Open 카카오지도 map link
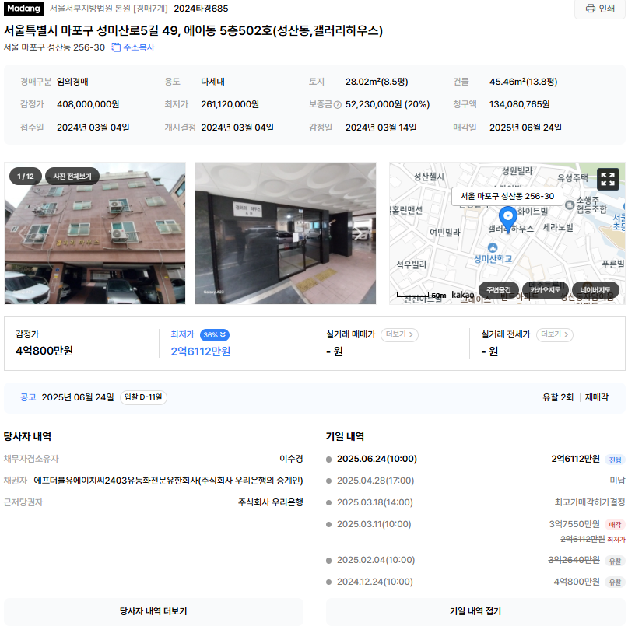The image size is (628, 626). (x=545, y=289)
